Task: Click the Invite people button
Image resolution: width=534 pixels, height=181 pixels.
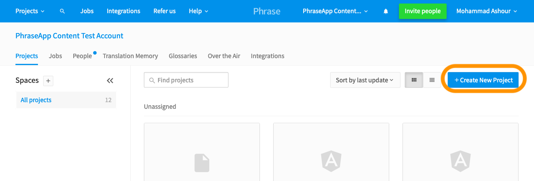Action: 422,11
